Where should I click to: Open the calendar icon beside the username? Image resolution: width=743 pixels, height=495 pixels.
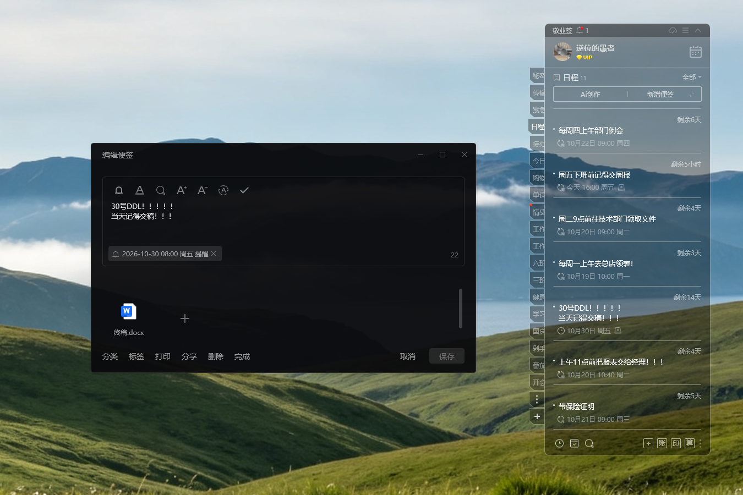(696, 52)
